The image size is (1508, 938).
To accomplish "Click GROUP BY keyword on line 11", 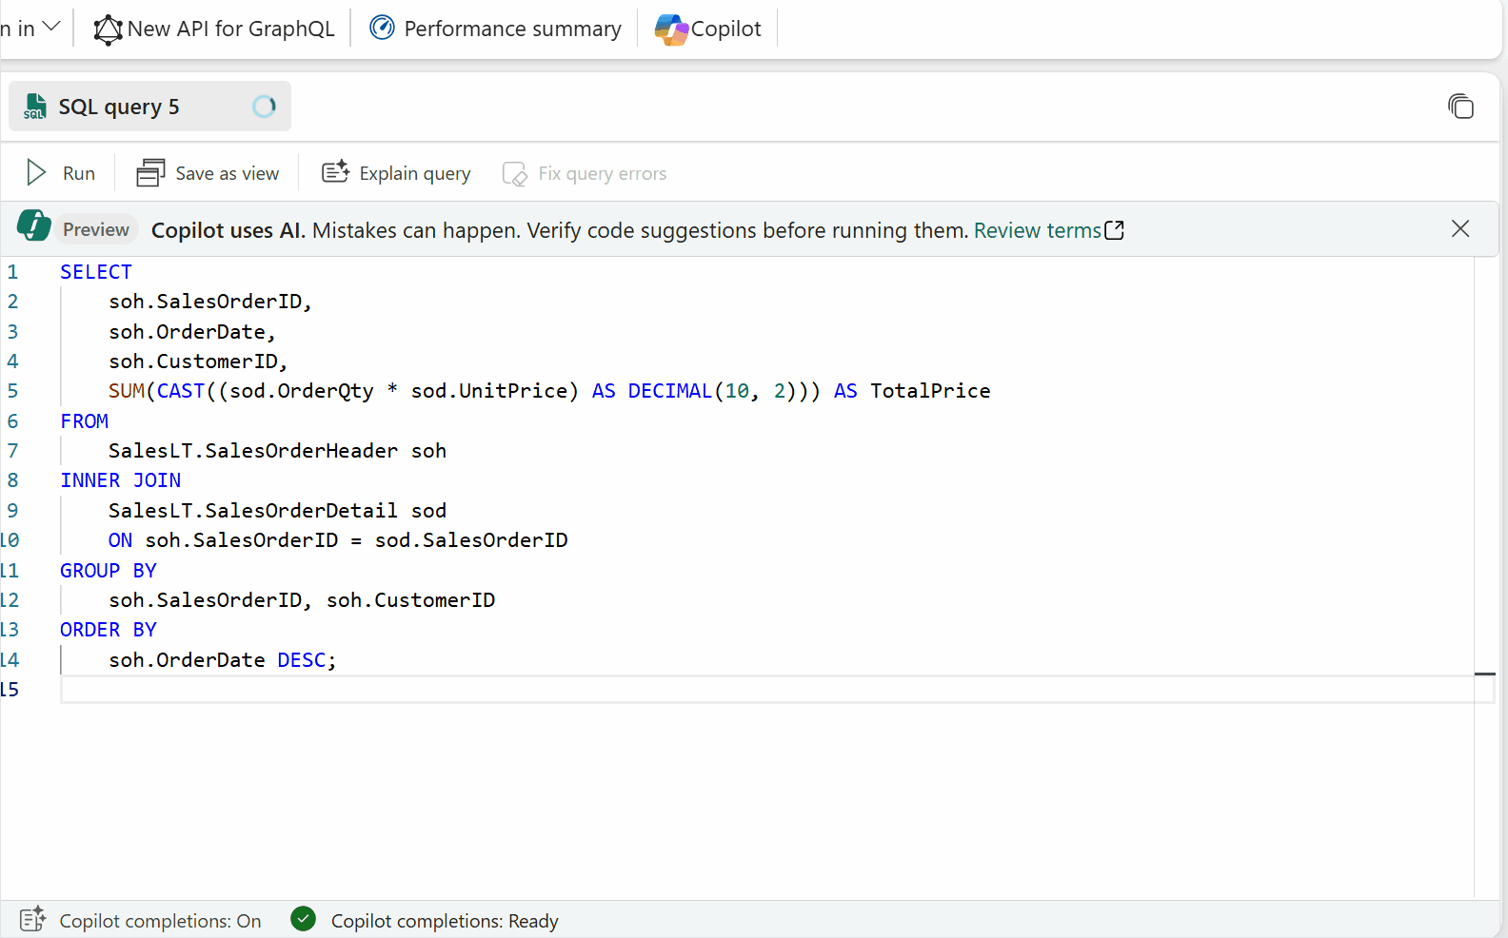I will coord(109,571).
